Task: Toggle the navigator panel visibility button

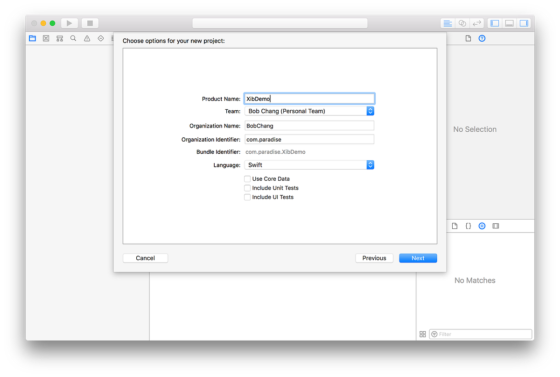Action: tap(494, 23)
